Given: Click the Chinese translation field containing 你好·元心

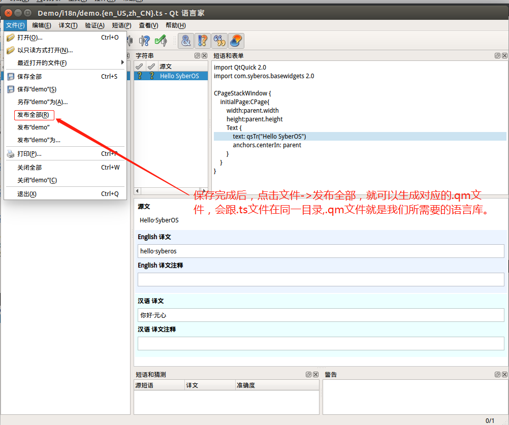Looking at the screenshot, I should point(321,315).
